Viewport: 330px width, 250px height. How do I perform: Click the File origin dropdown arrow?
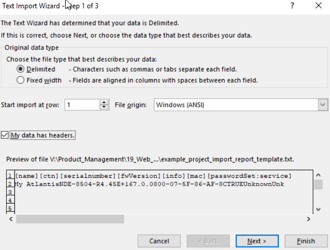coord(323,105)
